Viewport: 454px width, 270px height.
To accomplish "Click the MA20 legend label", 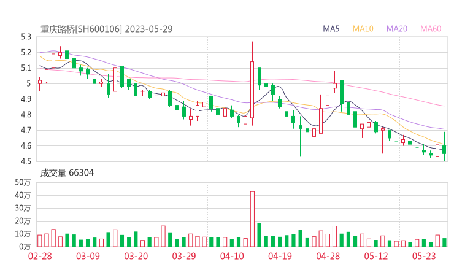I will (x=397, y=29).
